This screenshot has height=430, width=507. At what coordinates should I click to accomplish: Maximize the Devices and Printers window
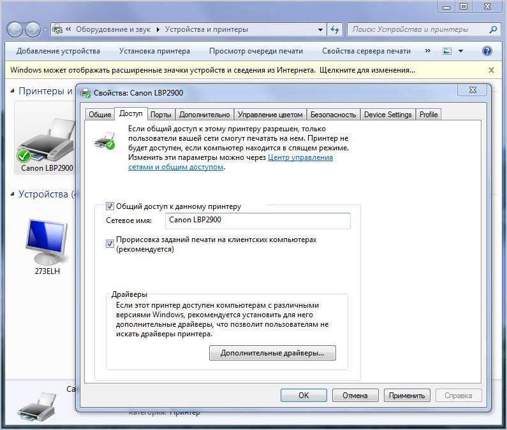coord(464,6)
